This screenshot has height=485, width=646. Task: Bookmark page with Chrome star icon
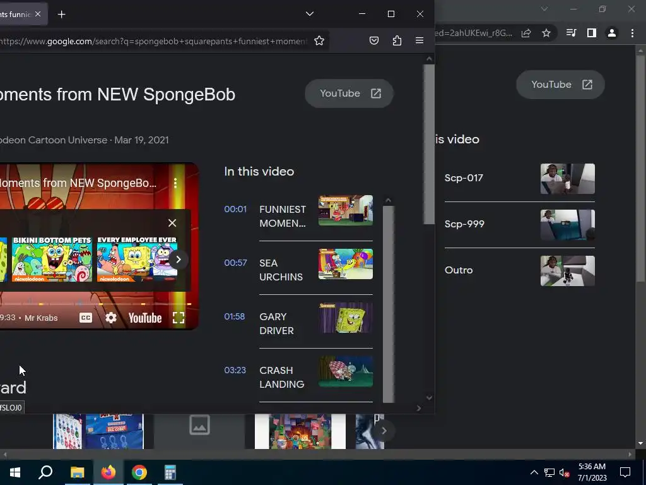click(x=546, y=33)
